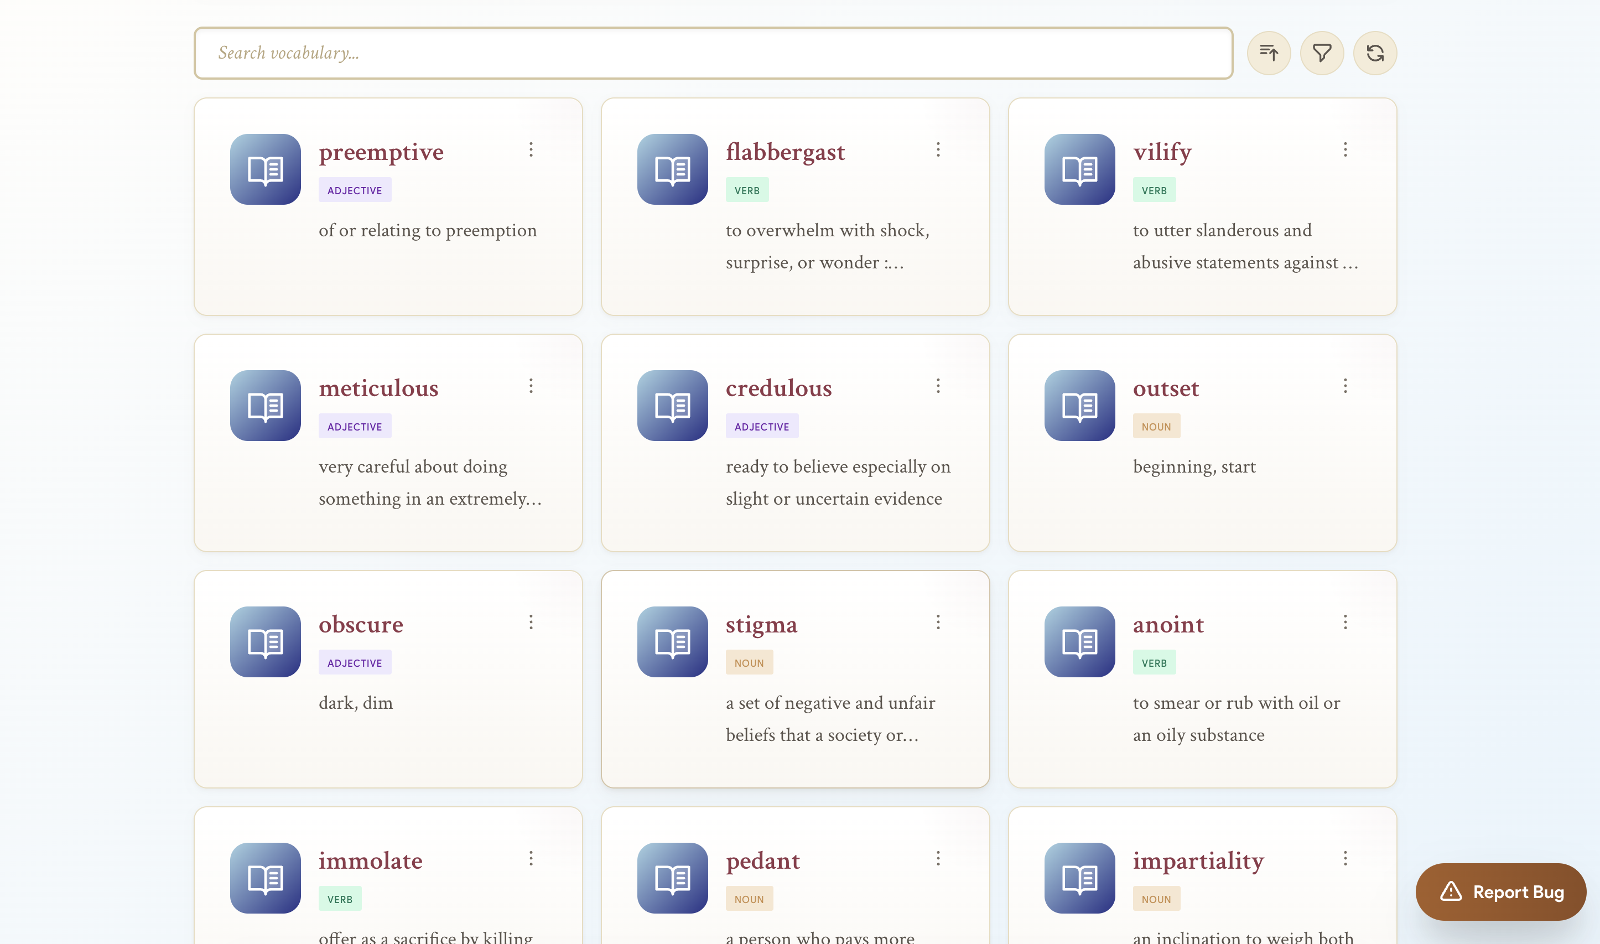Select the ADJECTIVE tag on credulous
This screenshot has width=1600, height=944.
762,426
